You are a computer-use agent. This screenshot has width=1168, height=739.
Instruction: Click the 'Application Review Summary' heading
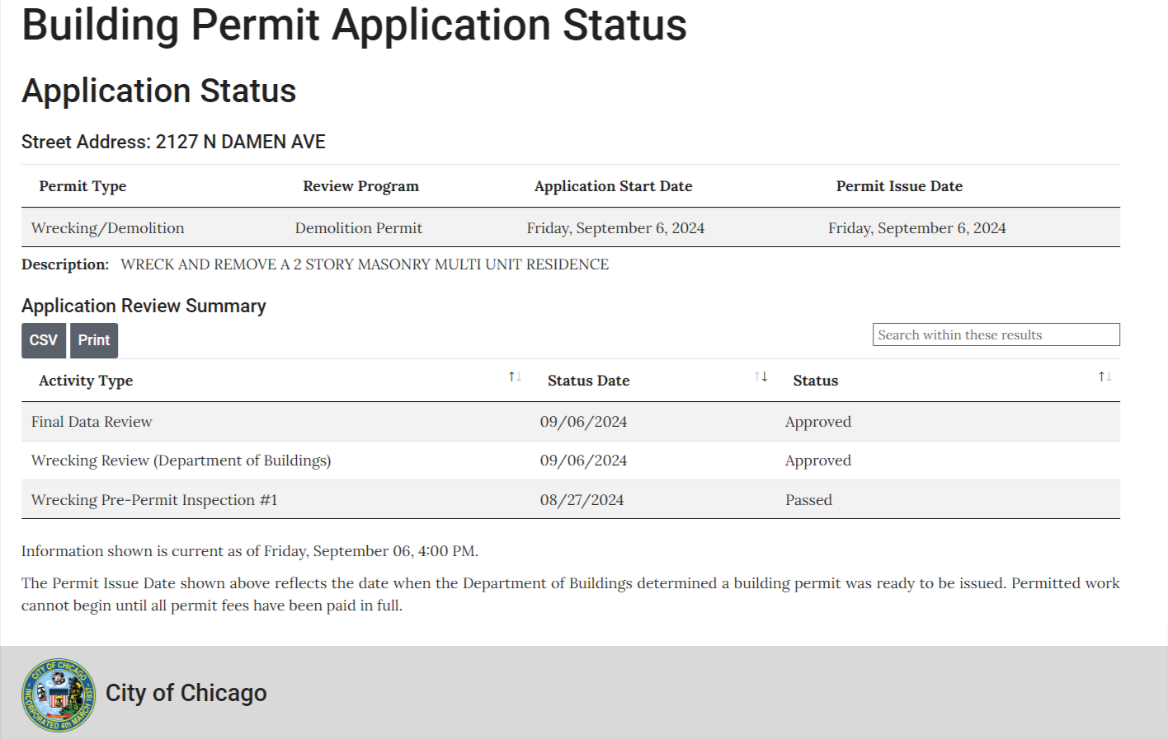[x=144, y=306]
